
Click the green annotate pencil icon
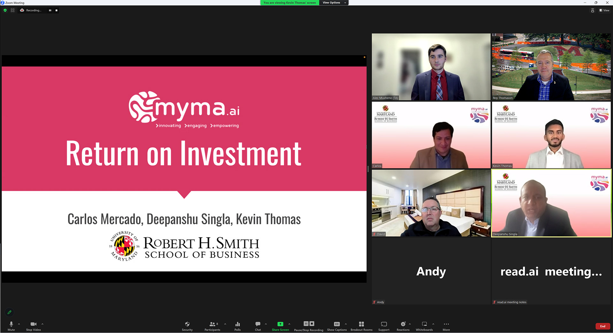pyautogui.click(x=10, y=312)
